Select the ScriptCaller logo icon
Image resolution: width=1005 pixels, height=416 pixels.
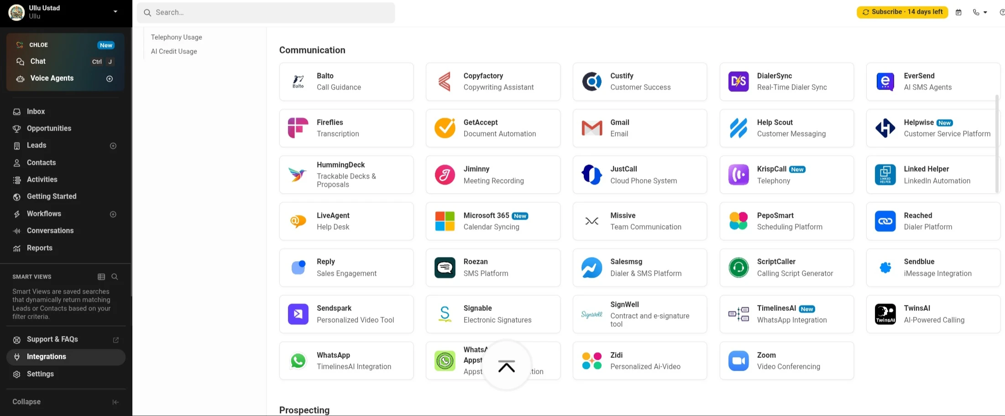coord(738,268)
